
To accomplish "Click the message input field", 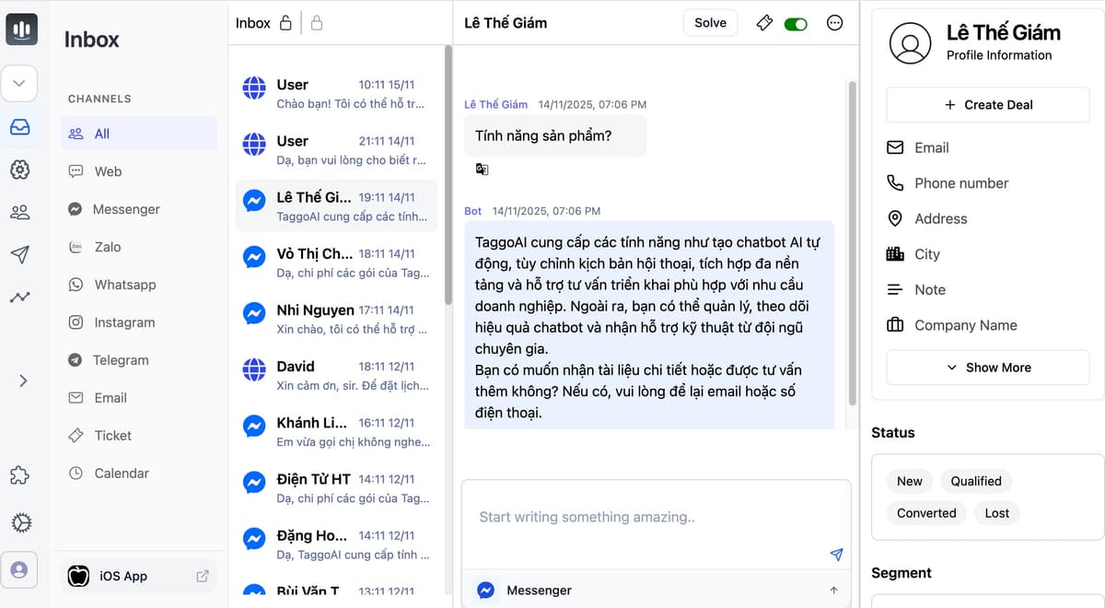I will tap(656, 518).
